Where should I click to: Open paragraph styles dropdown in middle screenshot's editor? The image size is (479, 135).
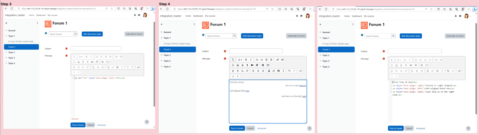click(x=240, y=60)
